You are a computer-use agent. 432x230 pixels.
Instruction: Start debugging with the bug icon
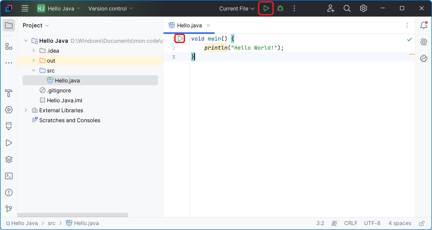coord(280,9)
